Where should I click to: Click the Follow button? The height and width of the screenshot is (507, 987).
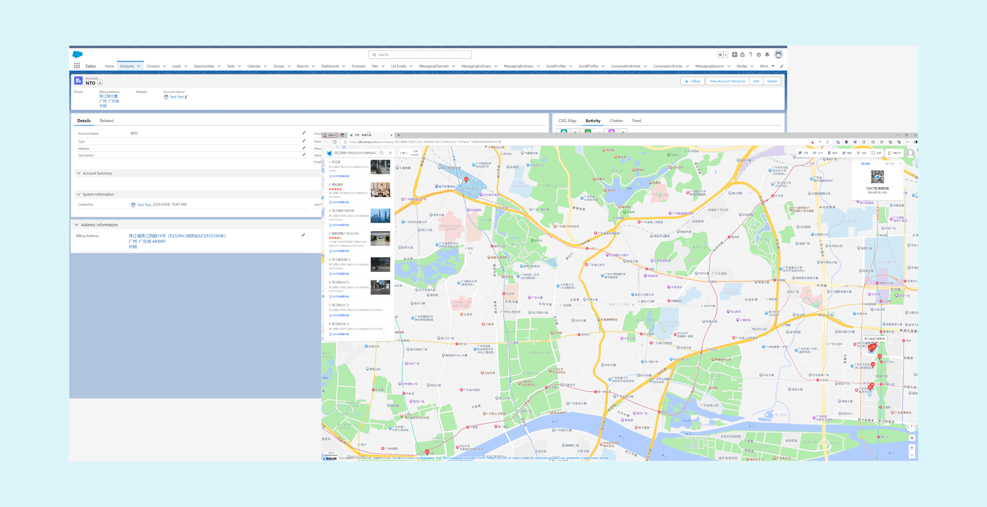[x=693, y=81]
